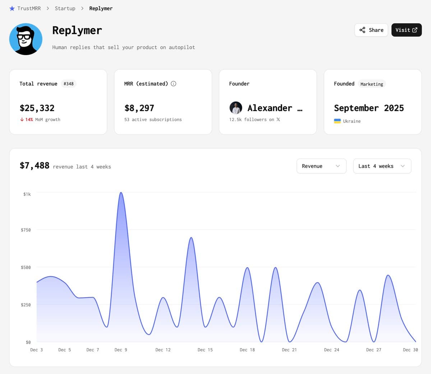The image size is (431, 374).
Task: Open the Revenue metric dropdown
Action: click(x=321, y=166)
